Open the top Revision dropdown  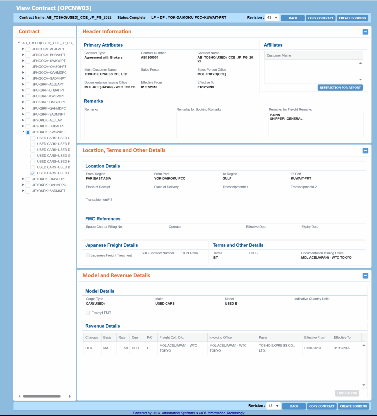click(x=273, y=18)
